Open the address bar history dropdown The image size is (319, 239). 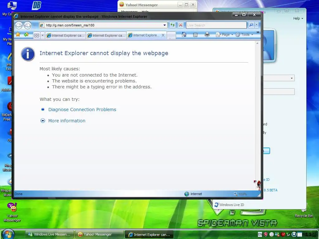click(164, 25)
